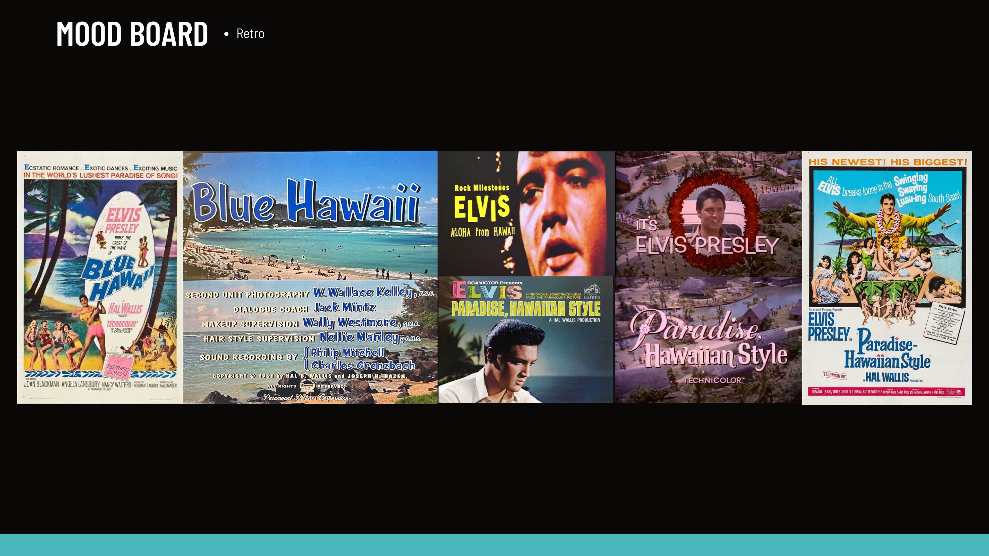Select the Aloha from Hawaii Elvis image
Screen dimensions: 989x556
[x=526, y=213]
